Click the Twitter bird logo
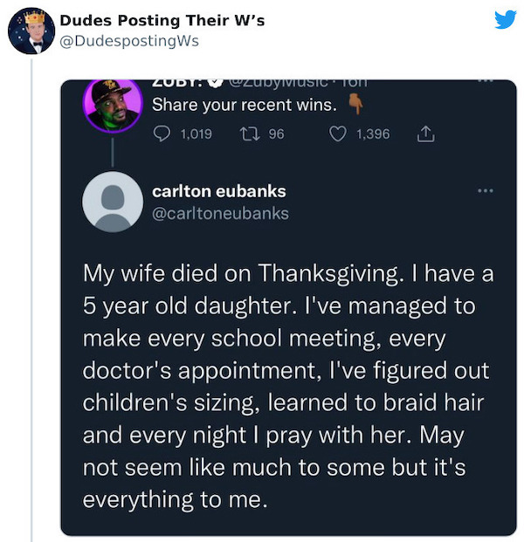This screenshot has height=542, width=524. (x=505, y=19)
